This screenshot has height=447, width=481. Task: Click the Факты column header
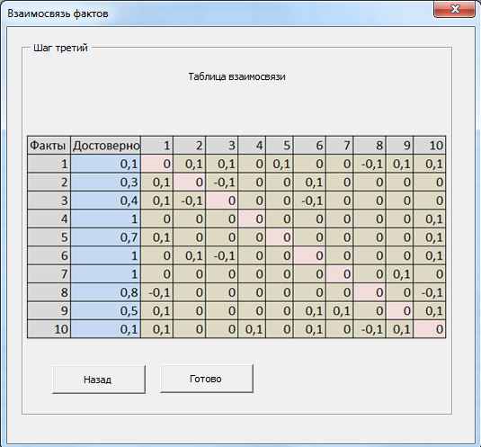[49, 146]
